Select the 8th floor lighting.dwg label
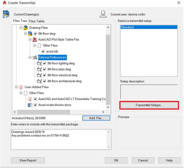 coord(61,64)
